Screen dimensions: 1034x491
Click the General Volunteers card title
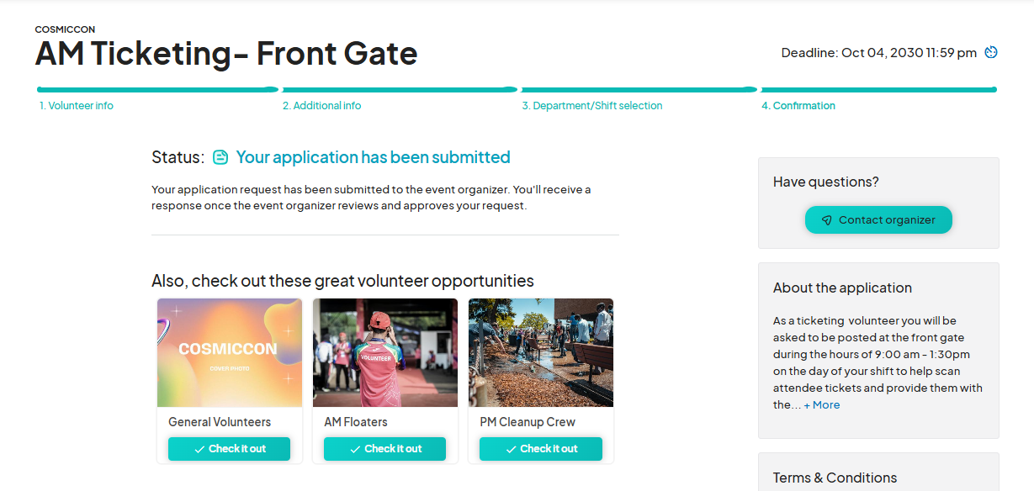220,422
